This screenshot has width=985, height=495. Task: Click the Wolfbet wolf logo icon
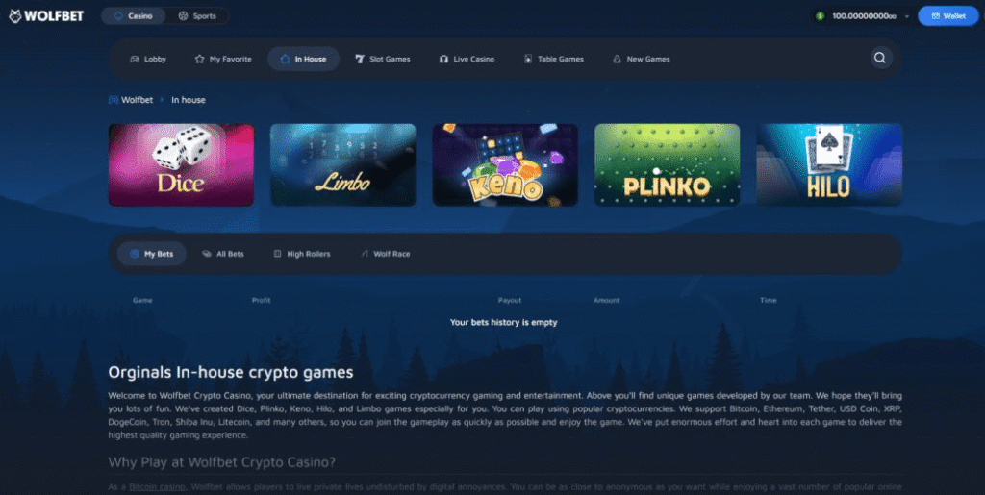point(15,16)
